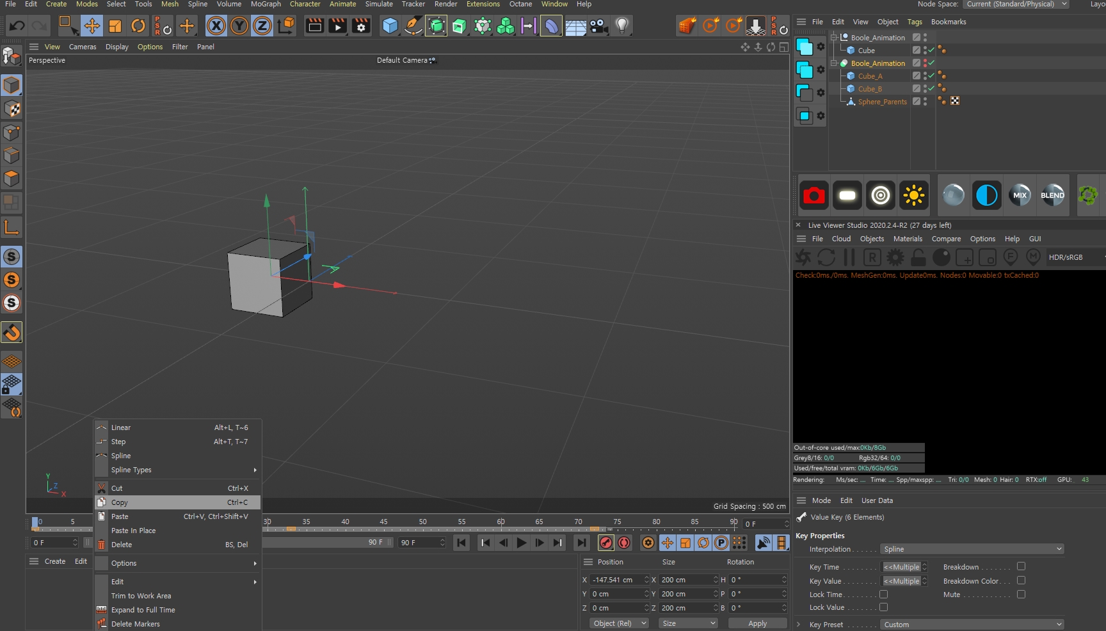
Task: Choose Copy from the context menu
Action: [177, 502]
